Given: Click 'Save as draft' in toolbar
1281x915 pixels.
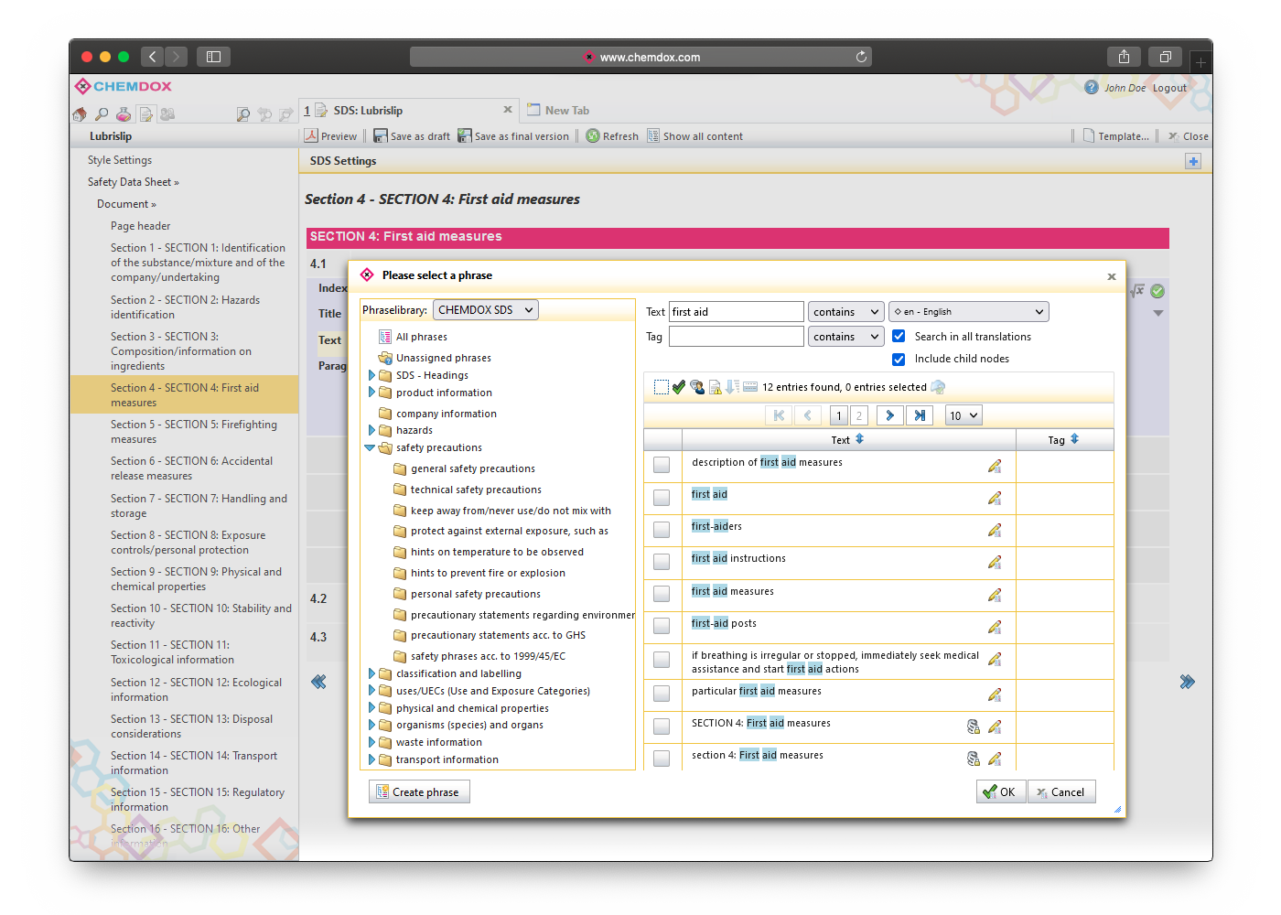Looking at the screenshot, I should pos(412,136).
